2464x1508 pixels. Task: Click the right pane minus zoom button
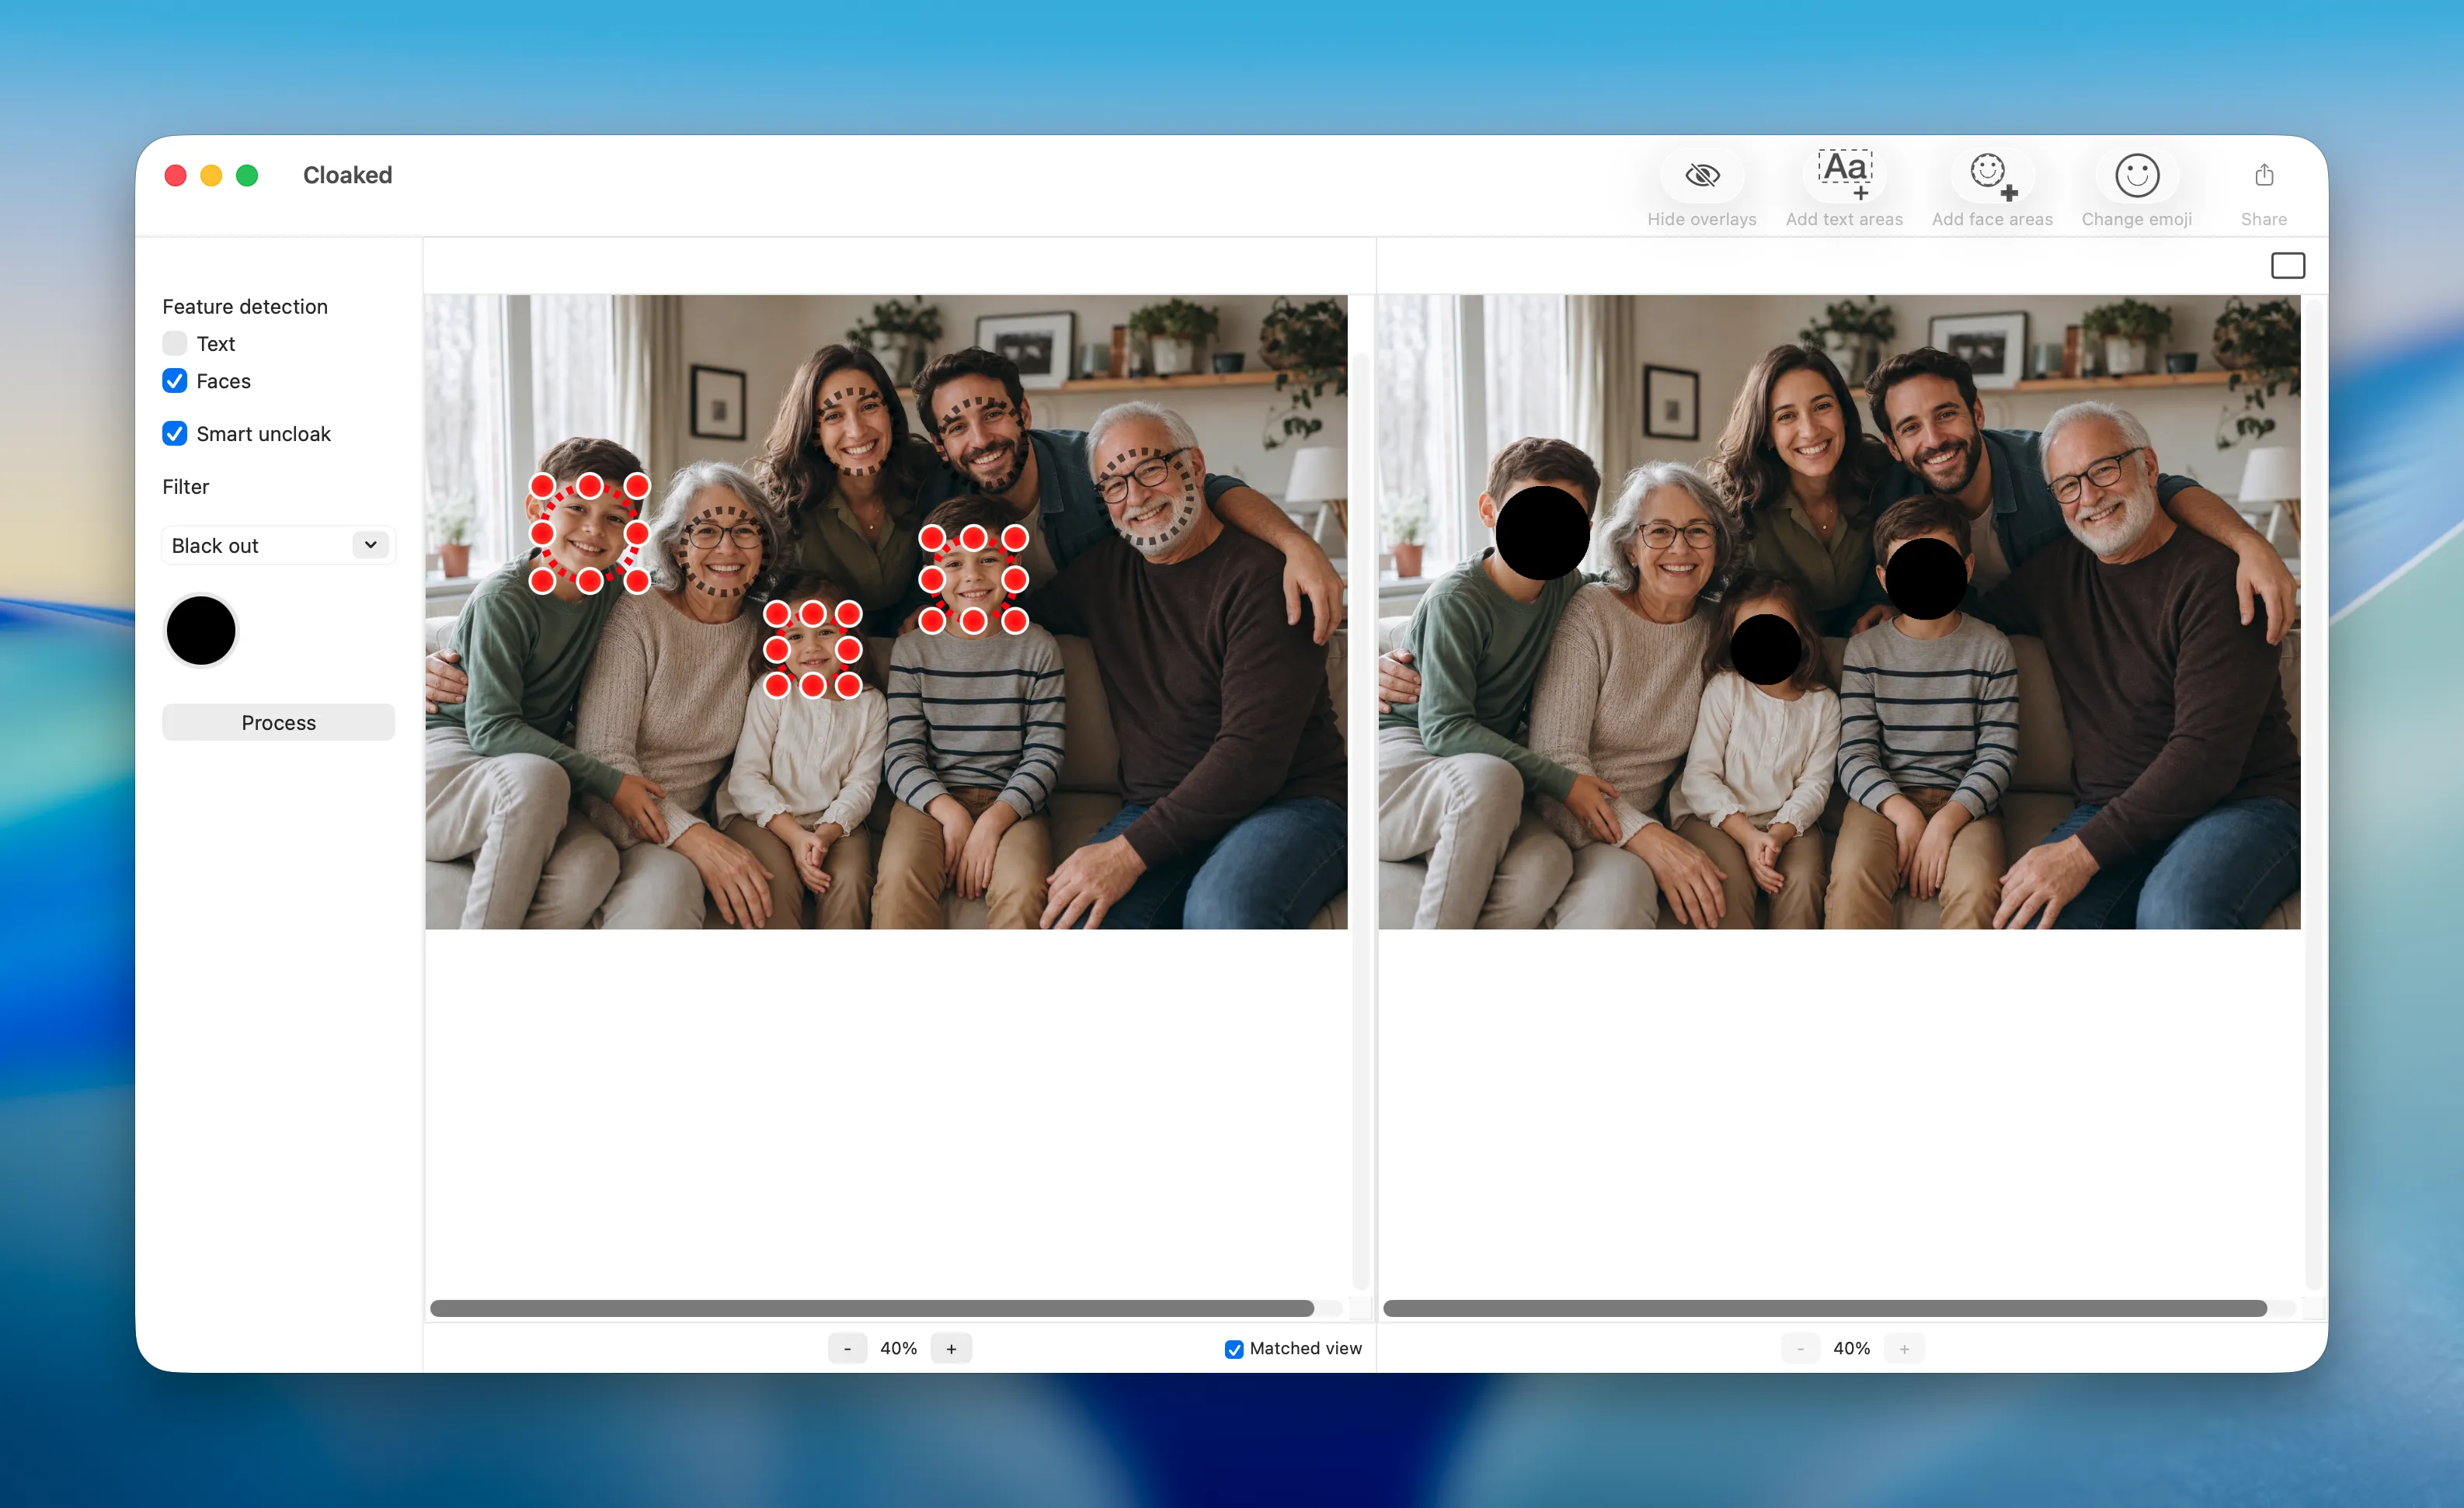point(1800,1349)
